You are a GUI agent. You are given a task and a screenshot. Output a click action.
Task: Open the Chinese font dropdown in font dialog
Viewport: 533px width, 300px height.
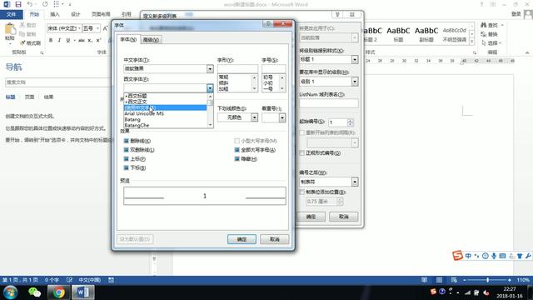point(210,68)
